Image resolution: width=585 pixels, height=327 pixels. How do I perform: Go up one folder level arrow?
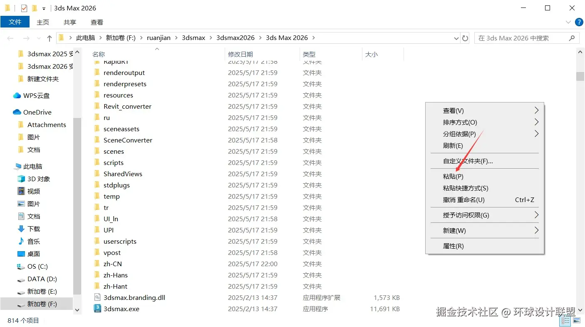tap(50, 38)
